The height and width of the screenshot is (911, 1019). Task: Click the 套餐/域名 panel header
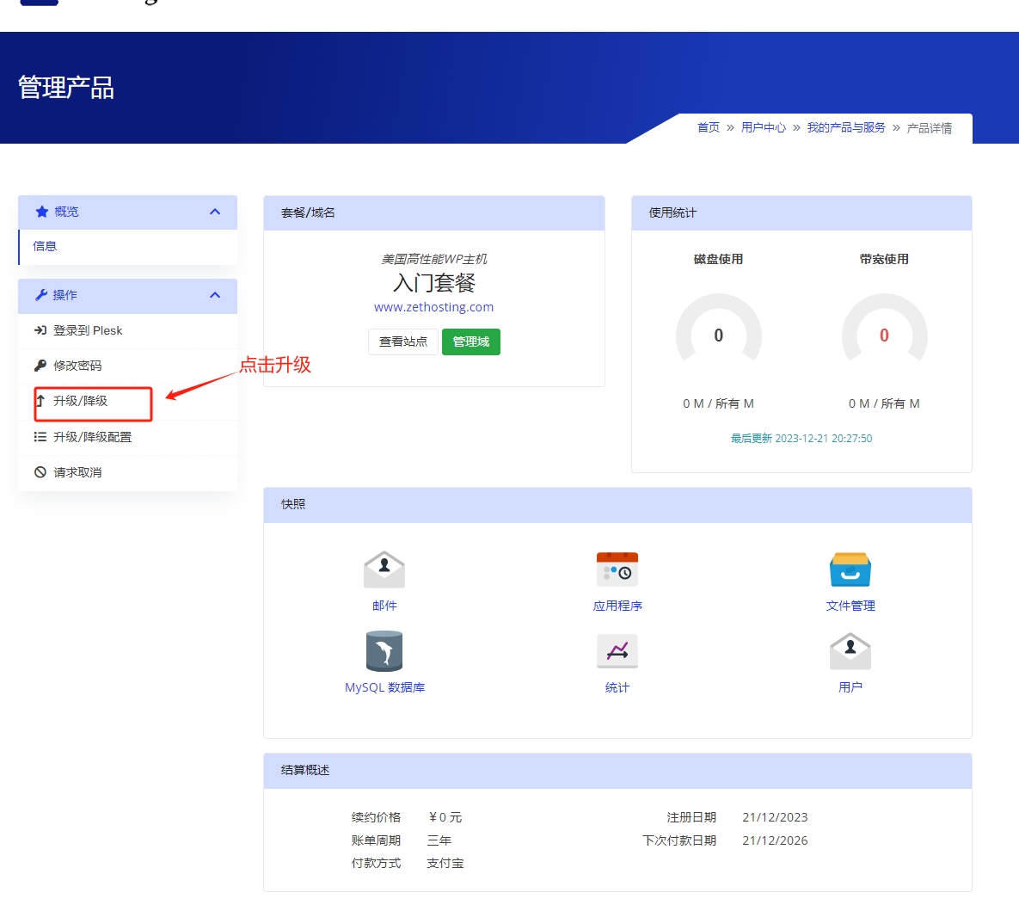click(434, 212)
